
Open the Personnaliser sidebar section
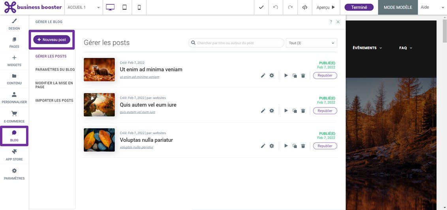14,98
